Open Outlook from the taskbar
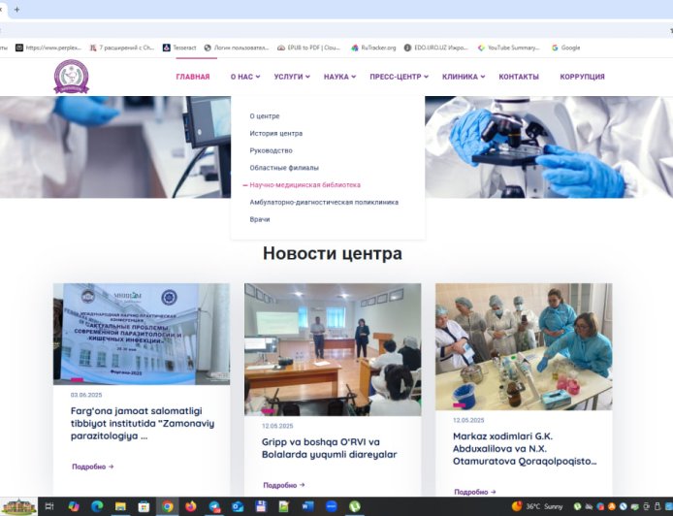The height and width of the screenshot is (516, 673). 238,506
